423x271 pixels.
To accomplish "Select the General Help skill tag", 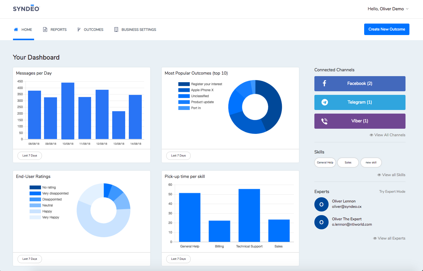I will [325, 163].
